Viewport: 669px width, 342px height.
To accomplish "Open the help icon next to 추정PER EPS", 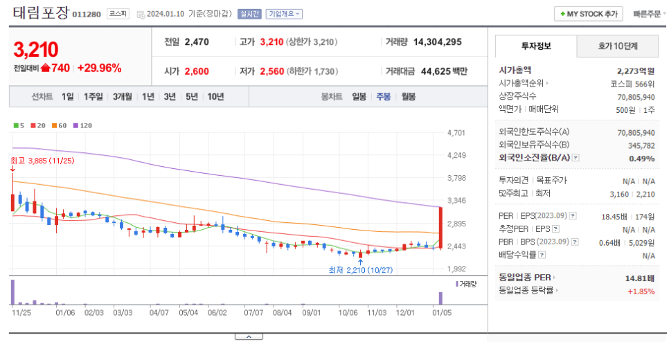I will (x=555, y=229).
